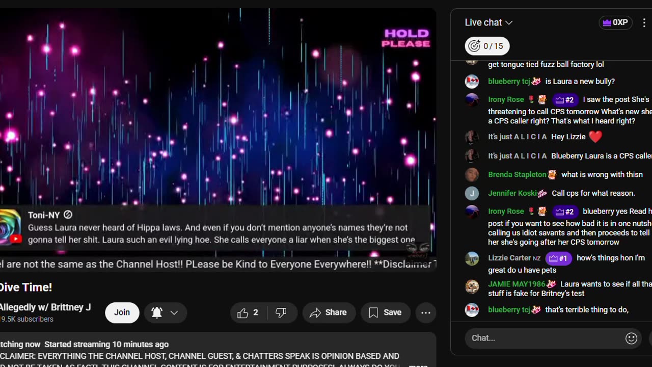
Task: Click the 0XP crown points badge
Action: click(615, 23)
